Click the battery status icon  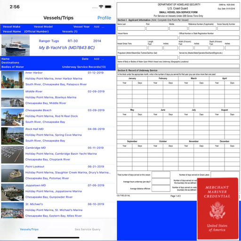tap(108, 7)
